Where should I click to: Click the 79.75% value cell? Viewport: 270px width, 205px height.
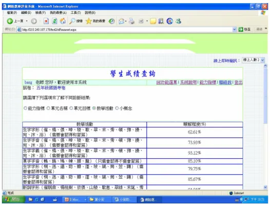point(195,169)
